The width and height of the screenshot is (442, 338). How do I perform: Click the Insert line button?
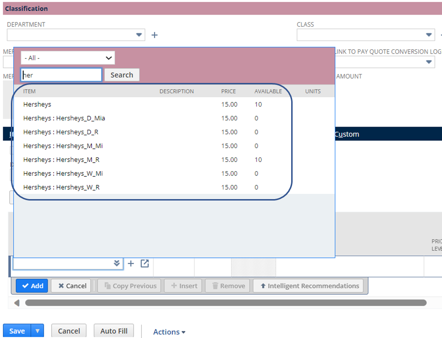[183, 286]
